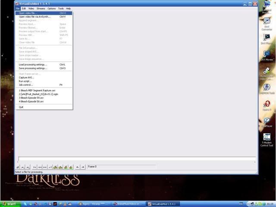Click the step forward frame icon

45,167
